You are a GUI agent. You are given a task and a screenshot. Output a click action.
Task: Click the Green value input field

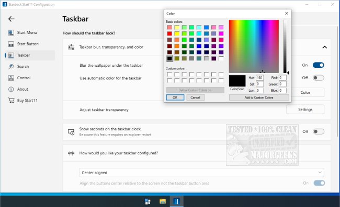click(282, 84)
